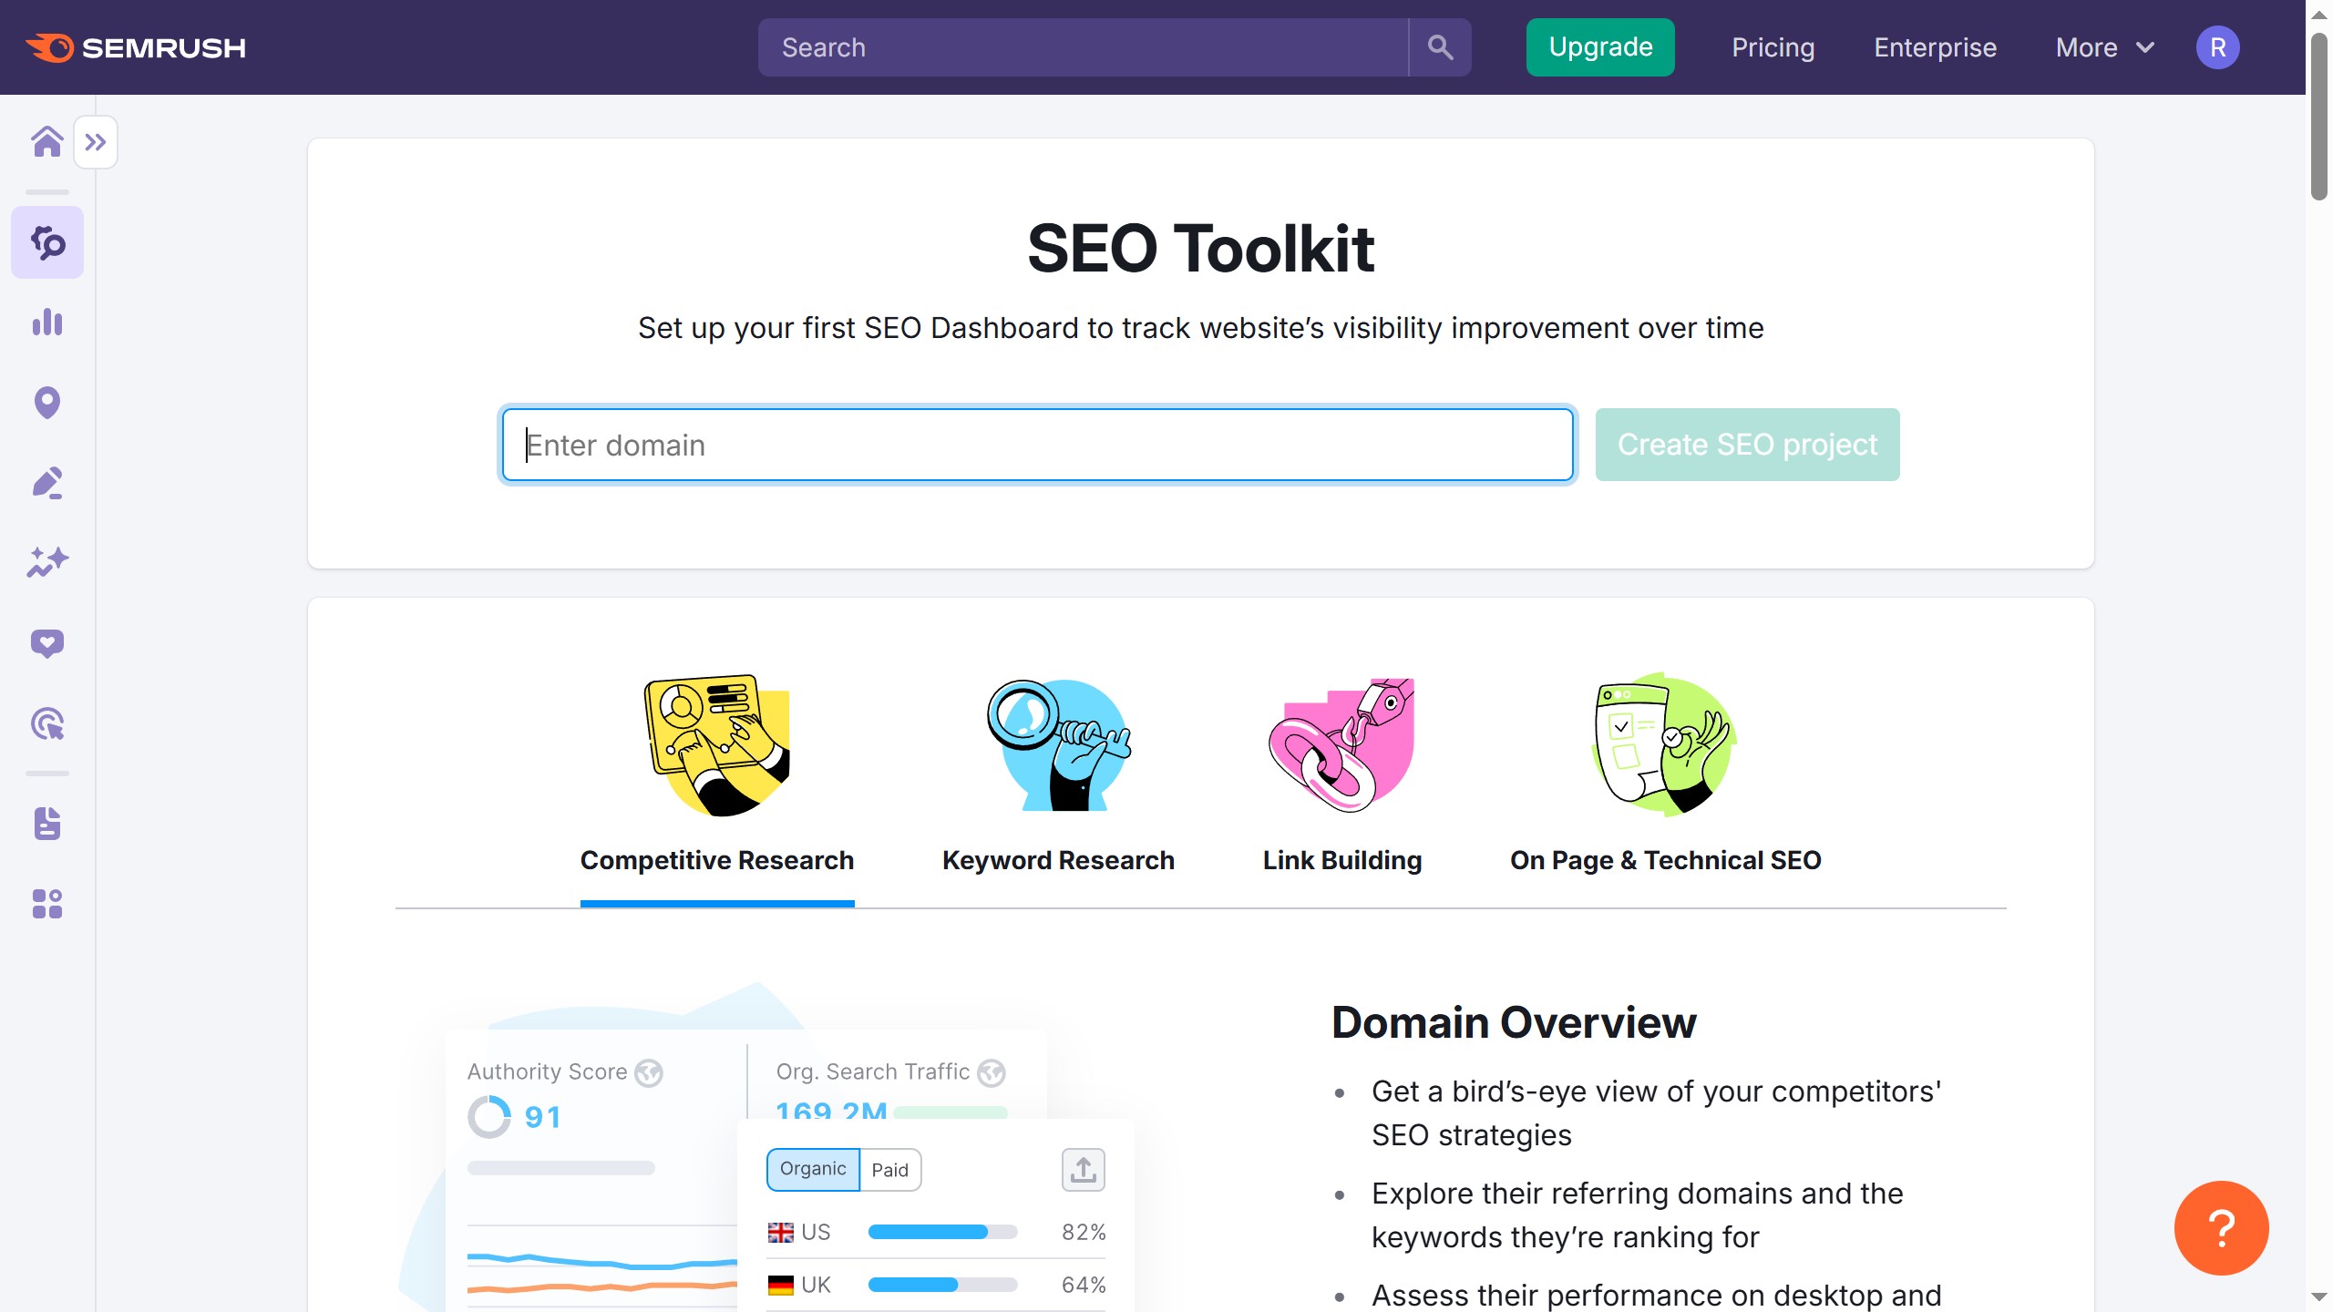
Task: Go to the Home icon in sidebar
Action: pos(47,141)
